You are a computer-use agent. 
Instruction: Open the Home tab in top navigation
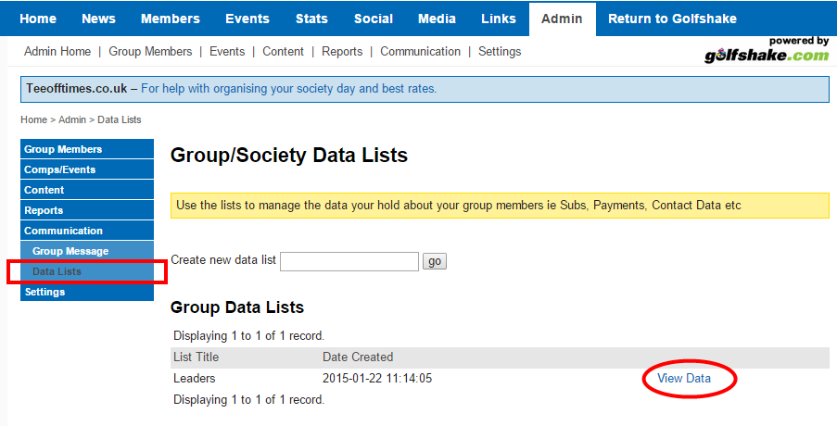pos(38,19)
